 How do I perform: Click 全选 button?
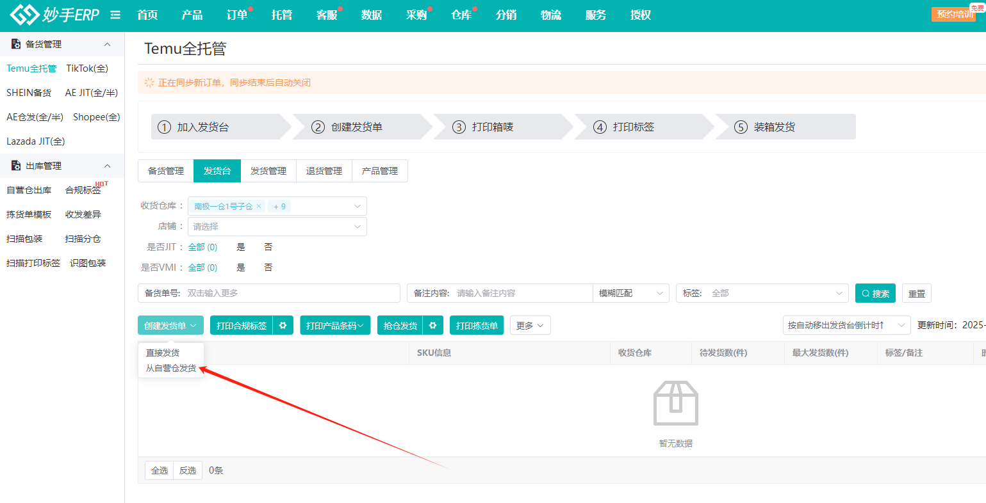160,470
